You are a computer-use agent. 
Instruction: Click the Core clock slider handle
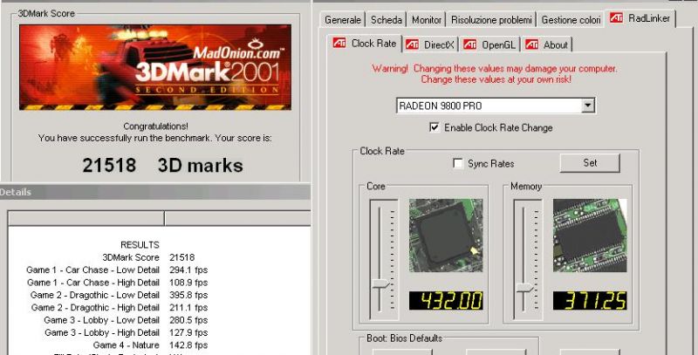tap(380, 284)
